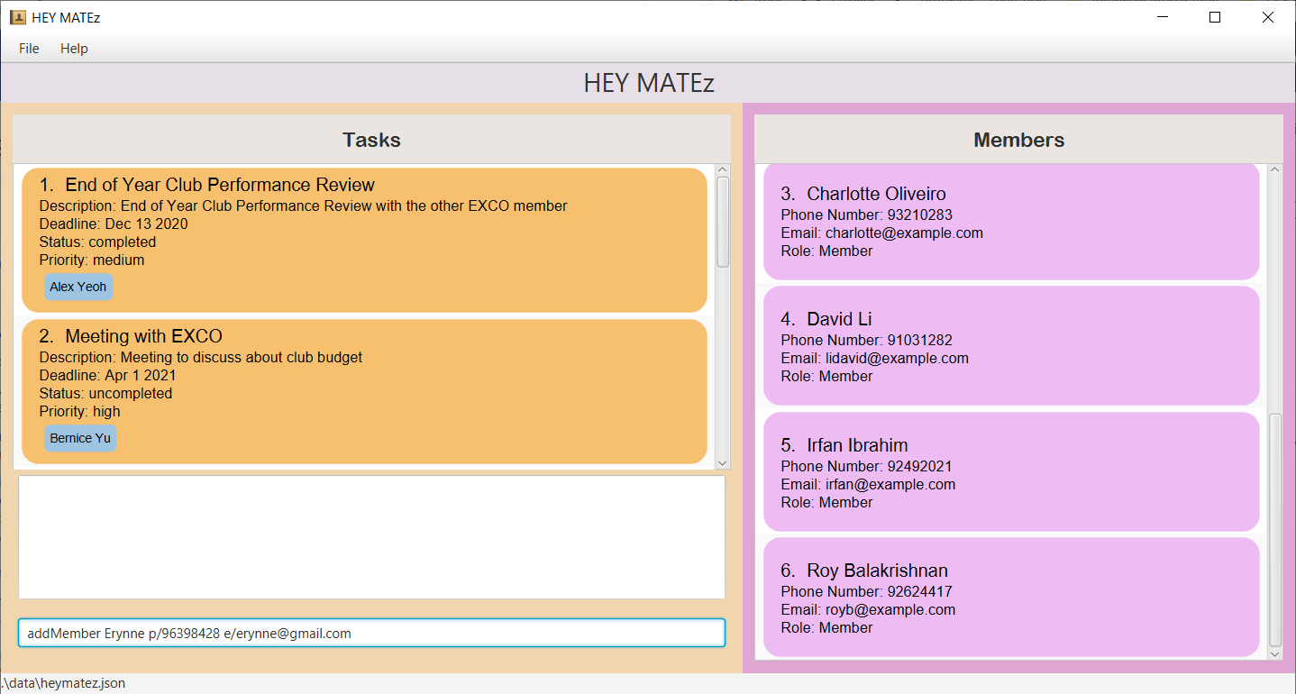Maximize the HEY MATEz window
1296x694 pixels.
[1214, 17]
